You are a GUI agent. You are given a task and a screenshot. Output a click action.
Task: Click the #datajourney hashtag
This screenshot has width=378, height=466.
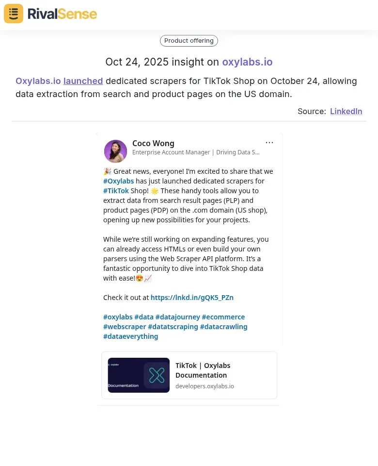[177, 317]
